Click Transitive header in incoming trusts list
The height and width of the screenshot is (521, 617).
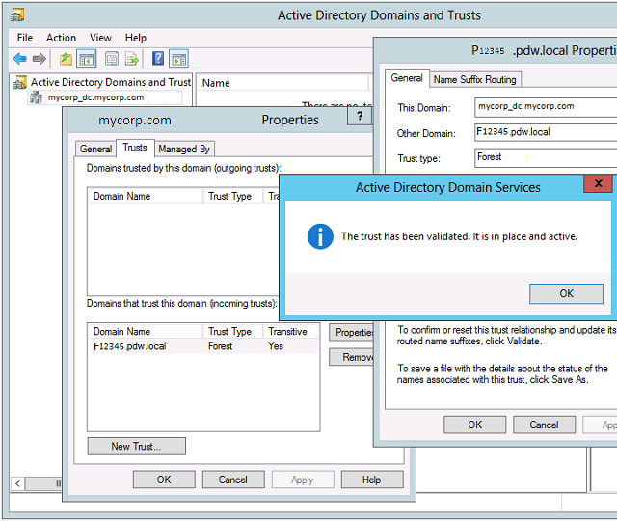[x=291, y=332]
